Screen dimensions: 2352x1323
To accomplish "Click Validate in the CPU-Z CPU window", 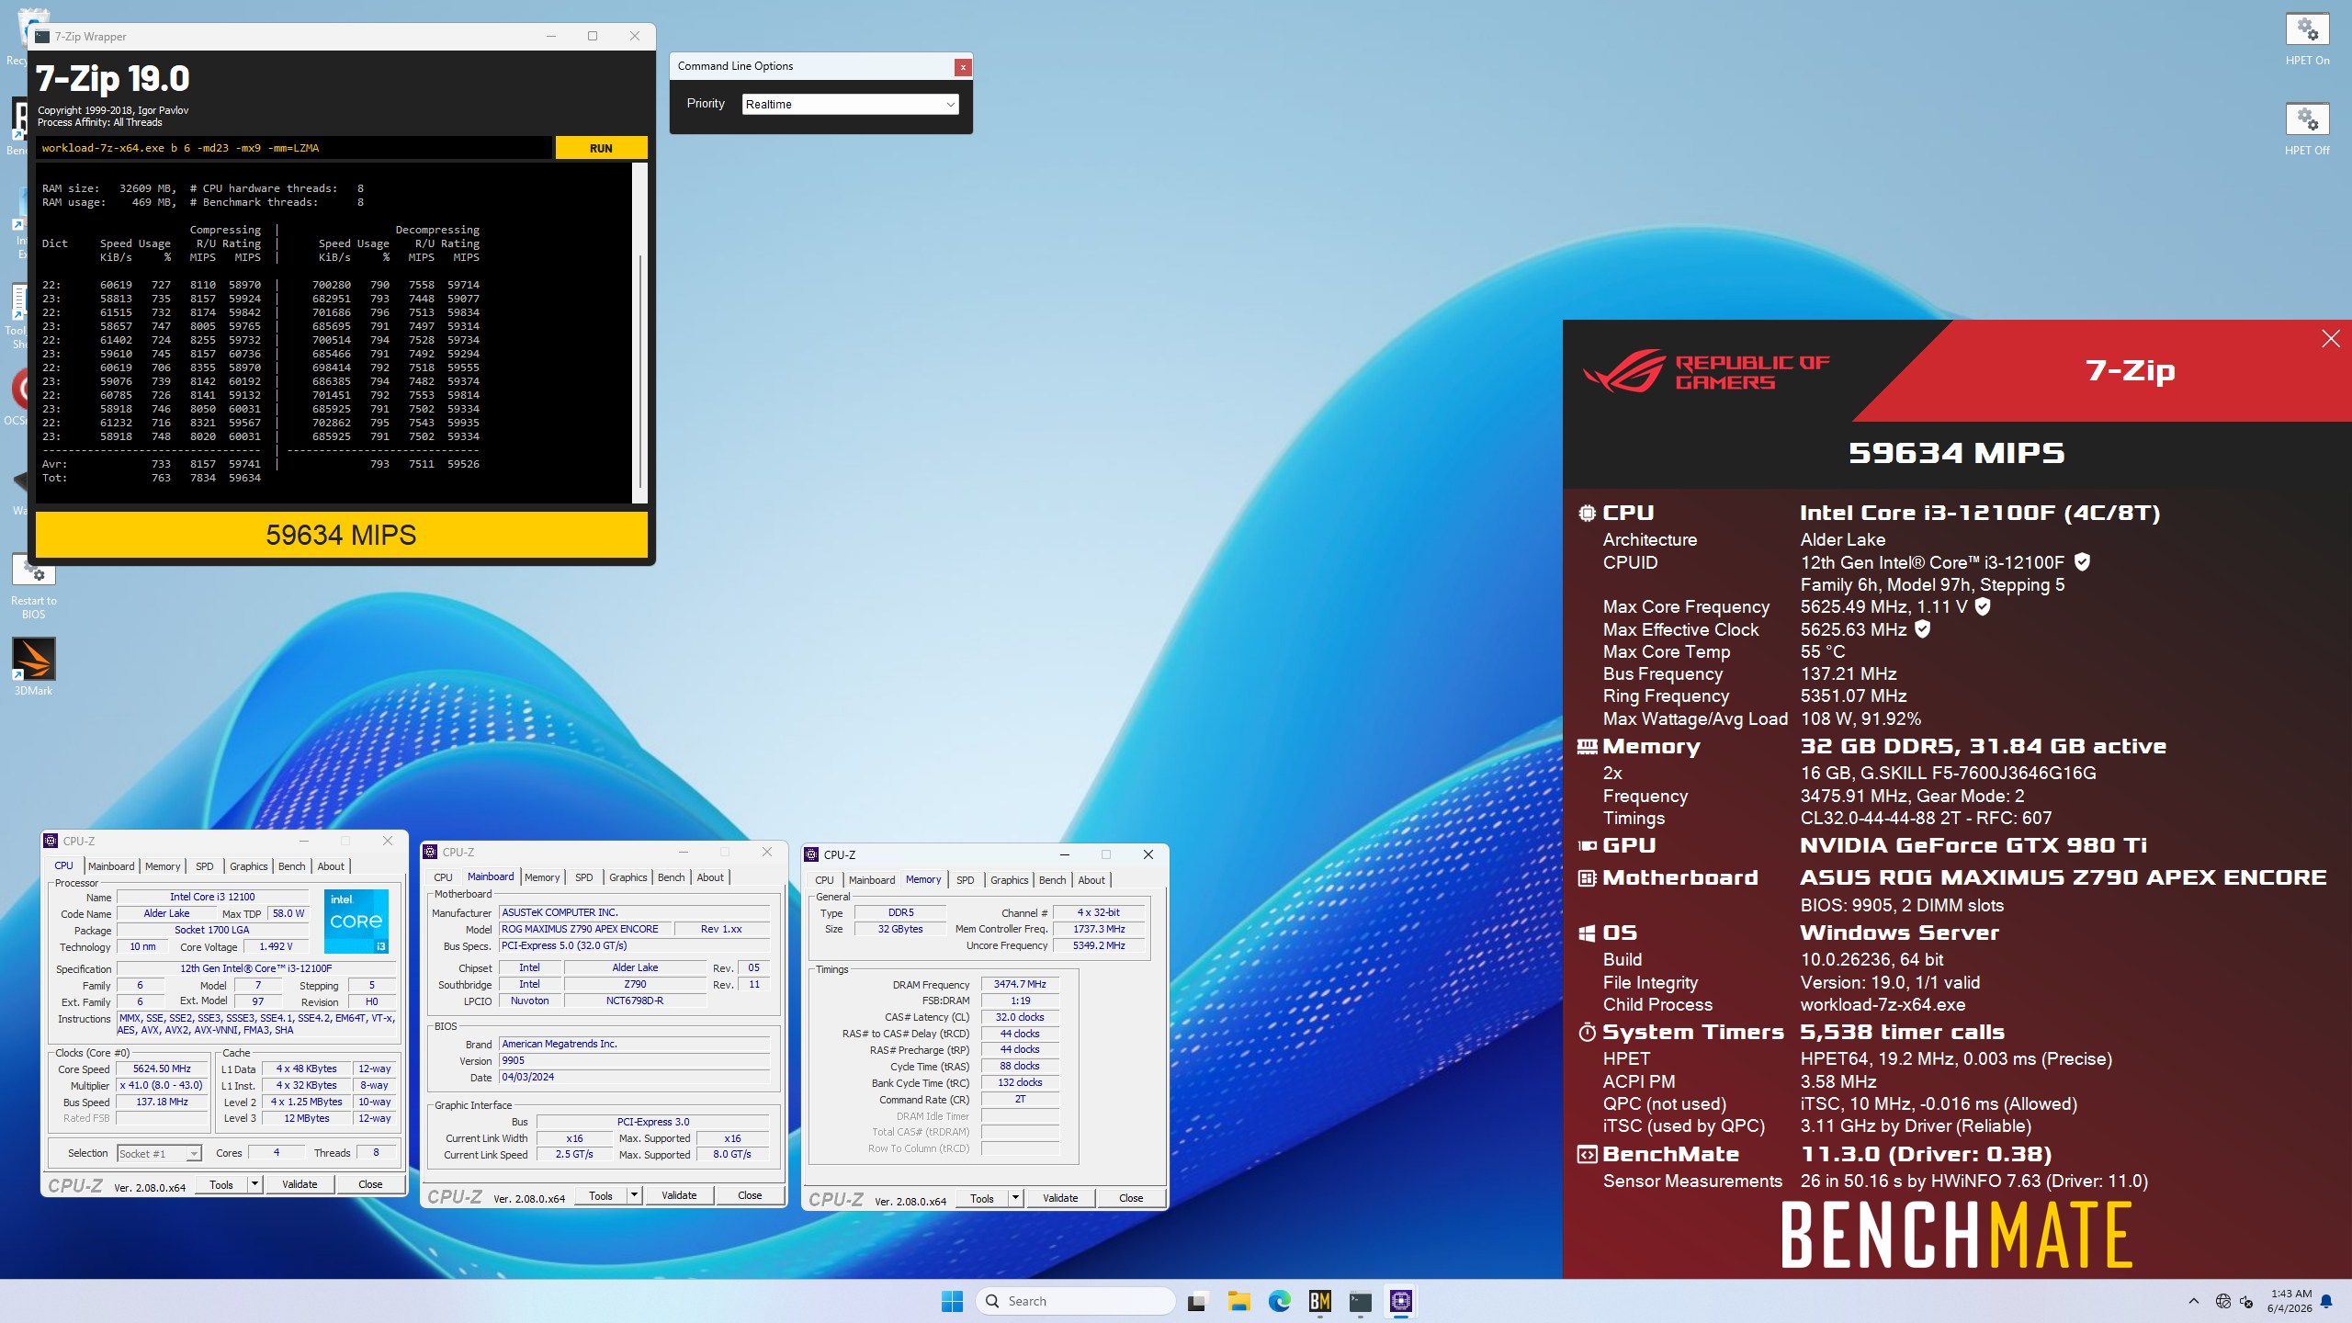I will point(300,1184).
